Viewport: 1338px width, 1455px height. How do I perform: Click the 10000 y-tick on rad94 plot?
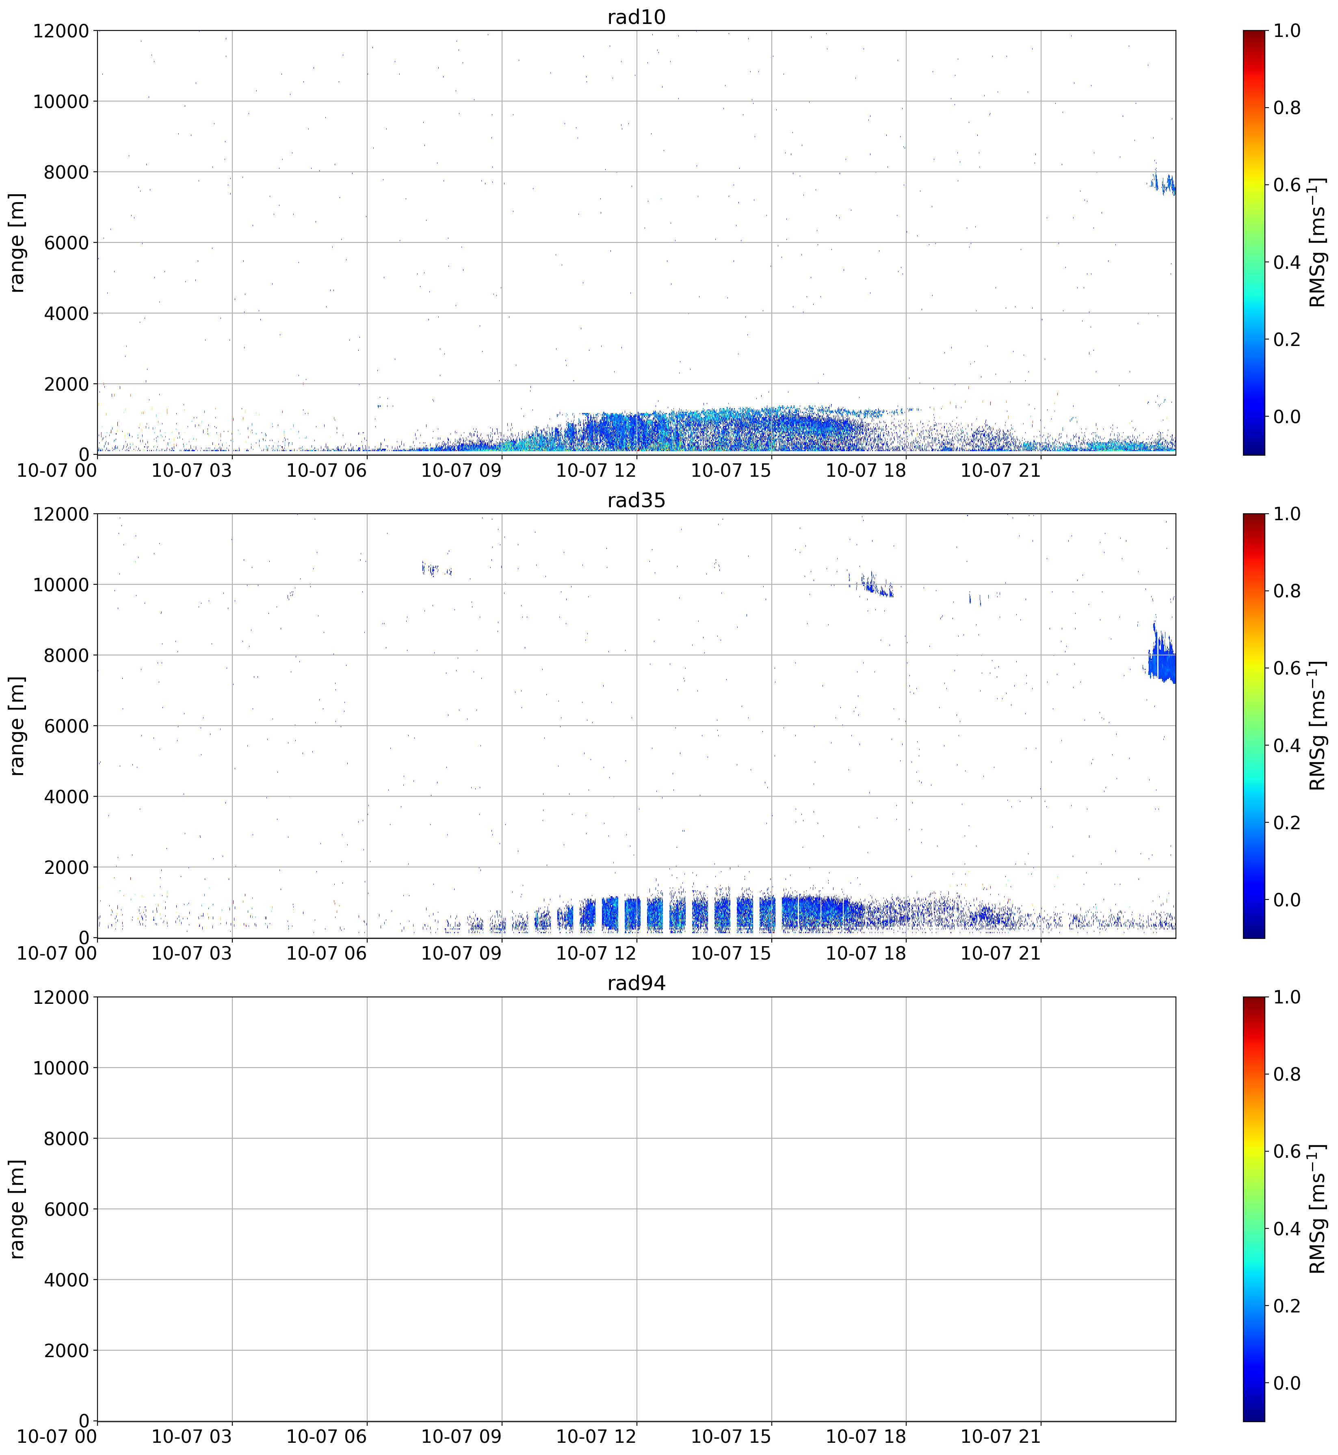(x=61, y=1068)
